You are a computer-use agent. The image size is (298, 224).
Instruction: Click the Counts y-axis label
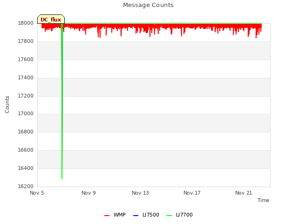point(7,105)
